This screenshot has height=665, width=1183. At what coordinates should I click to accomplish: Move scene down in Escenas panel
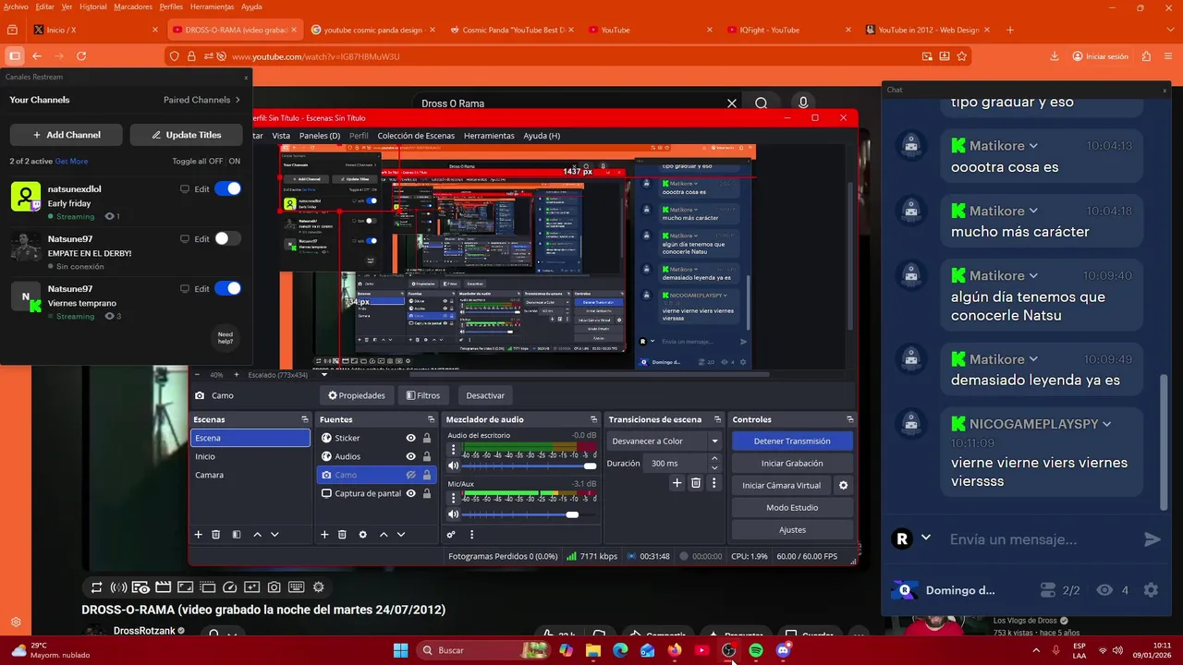point(274,534)
